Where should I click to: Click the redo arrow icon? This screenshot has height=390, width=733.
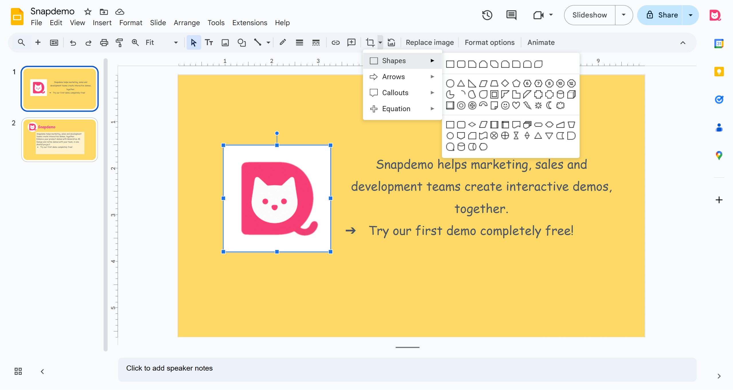point(88,43)
